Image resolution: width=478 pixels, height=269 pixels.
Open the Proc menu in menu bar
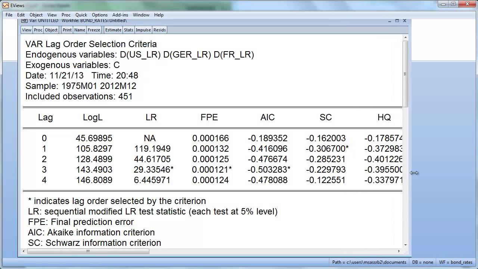(66, 15)
